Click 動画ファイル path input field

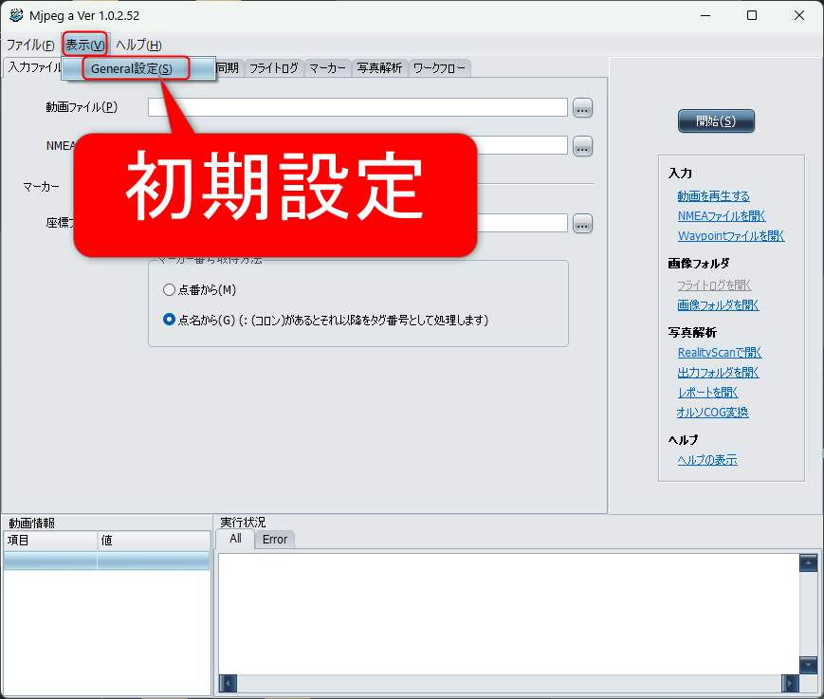357,107
